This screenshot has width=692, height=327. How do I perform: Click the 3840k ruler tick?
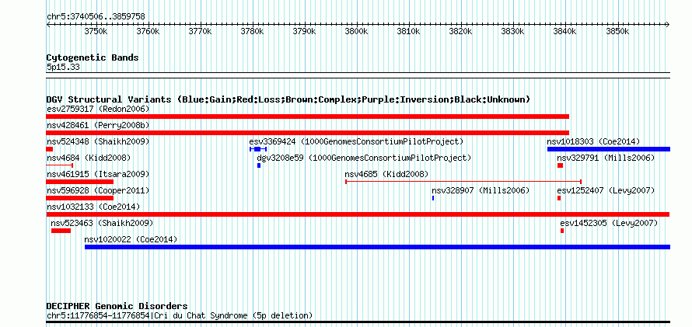coord(565,31)
